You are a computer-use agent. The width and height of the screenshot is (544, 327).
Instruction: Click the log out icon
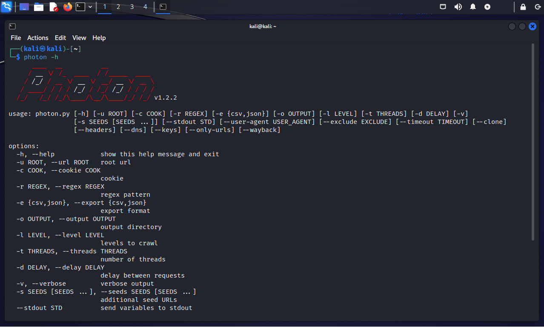click(537, 7)
